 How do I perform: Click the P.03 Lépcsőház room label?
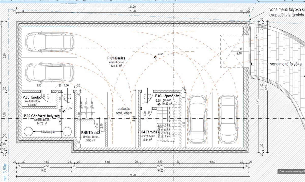coord(167,96)
